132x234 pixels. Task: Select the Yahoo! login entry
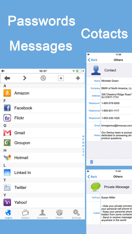[42, 202]
